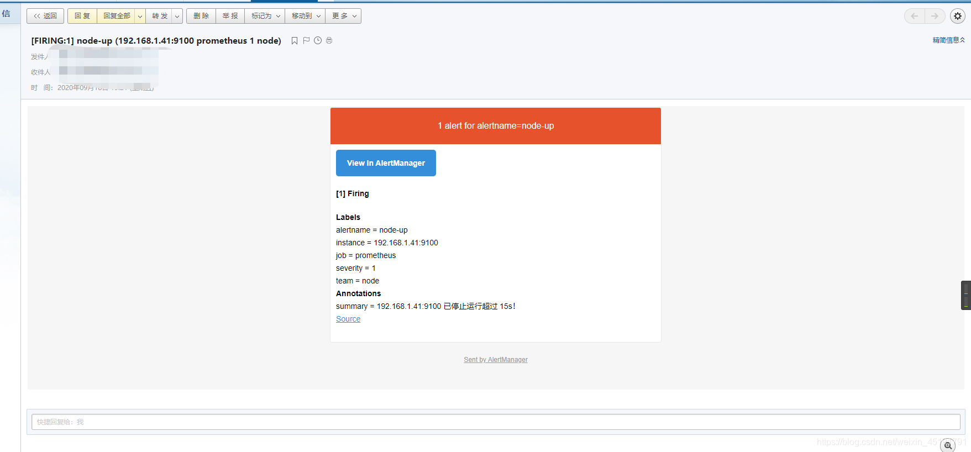The image size is (971, 452).
Task: Click the 回复 reply button
Action: (x=82, y=16)
